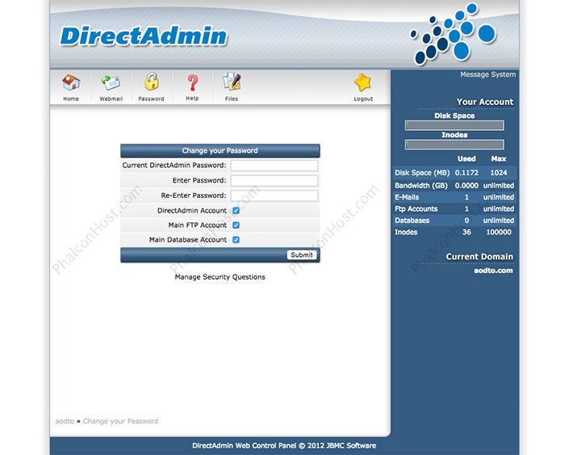Screen dimensions: 565x455
Task: Click the Ftp Accounts row label
Action: [x=416, y=209]
